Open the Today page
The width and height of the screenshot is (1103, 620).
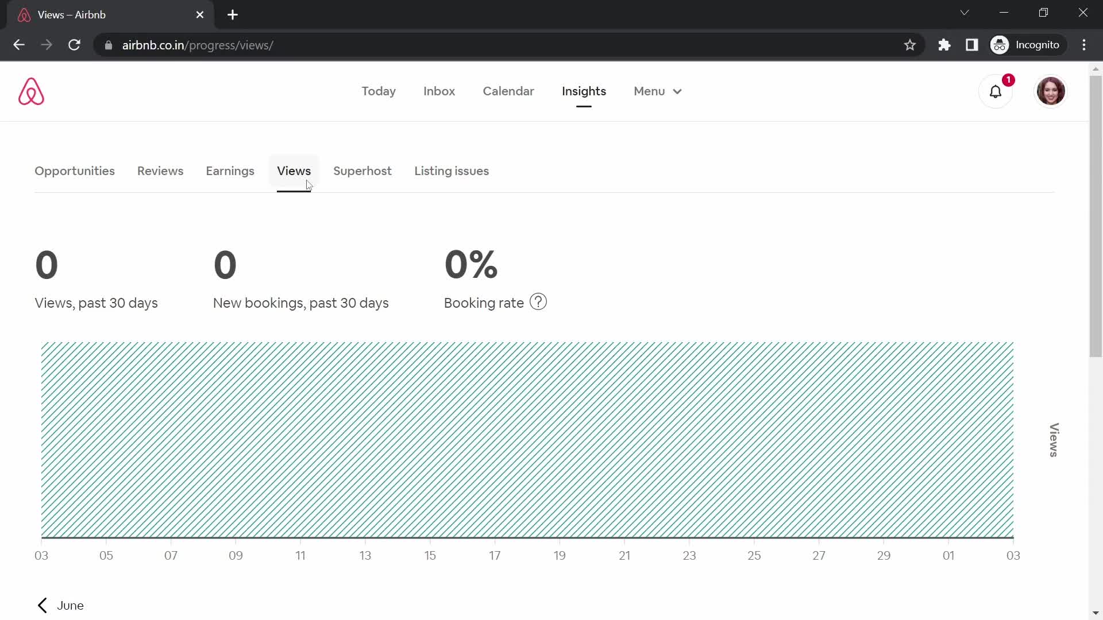point(379,91)
